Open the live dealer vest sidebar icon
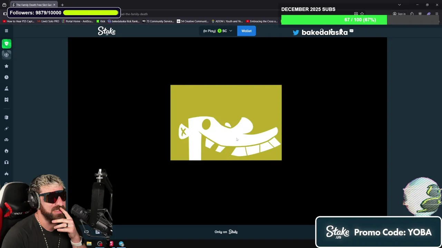This screenshot has height=248, width=442. pos(6,162)
